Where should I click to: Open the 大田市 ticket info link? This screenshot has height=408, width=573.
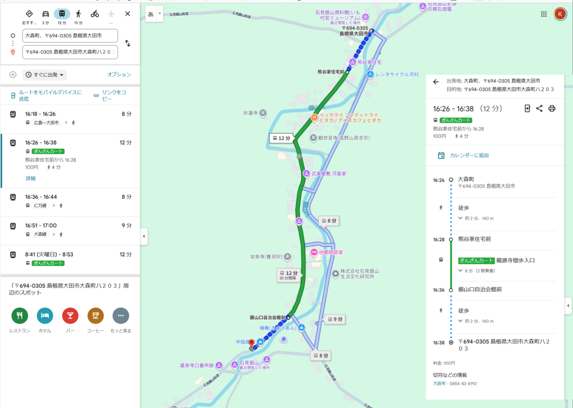coord(438,384)
